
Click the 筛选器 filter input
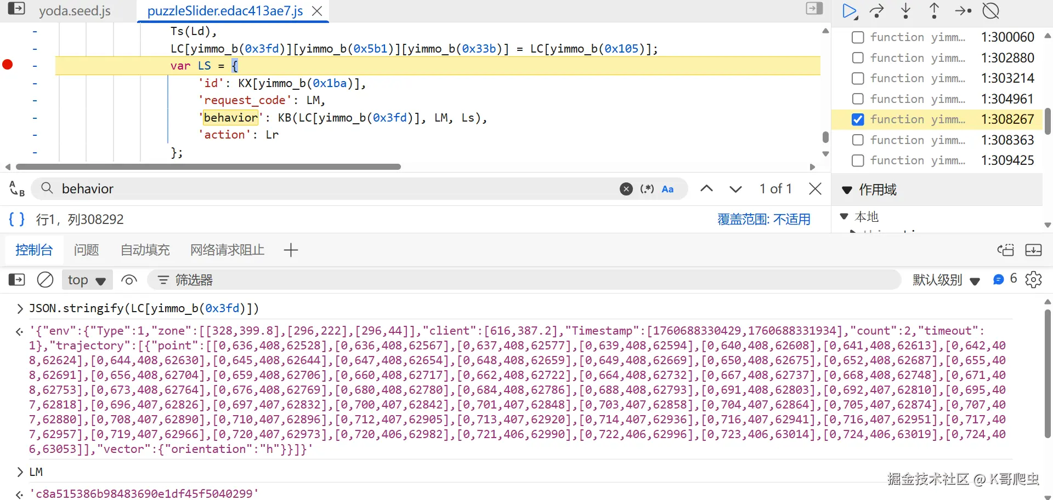click(524, 280)
